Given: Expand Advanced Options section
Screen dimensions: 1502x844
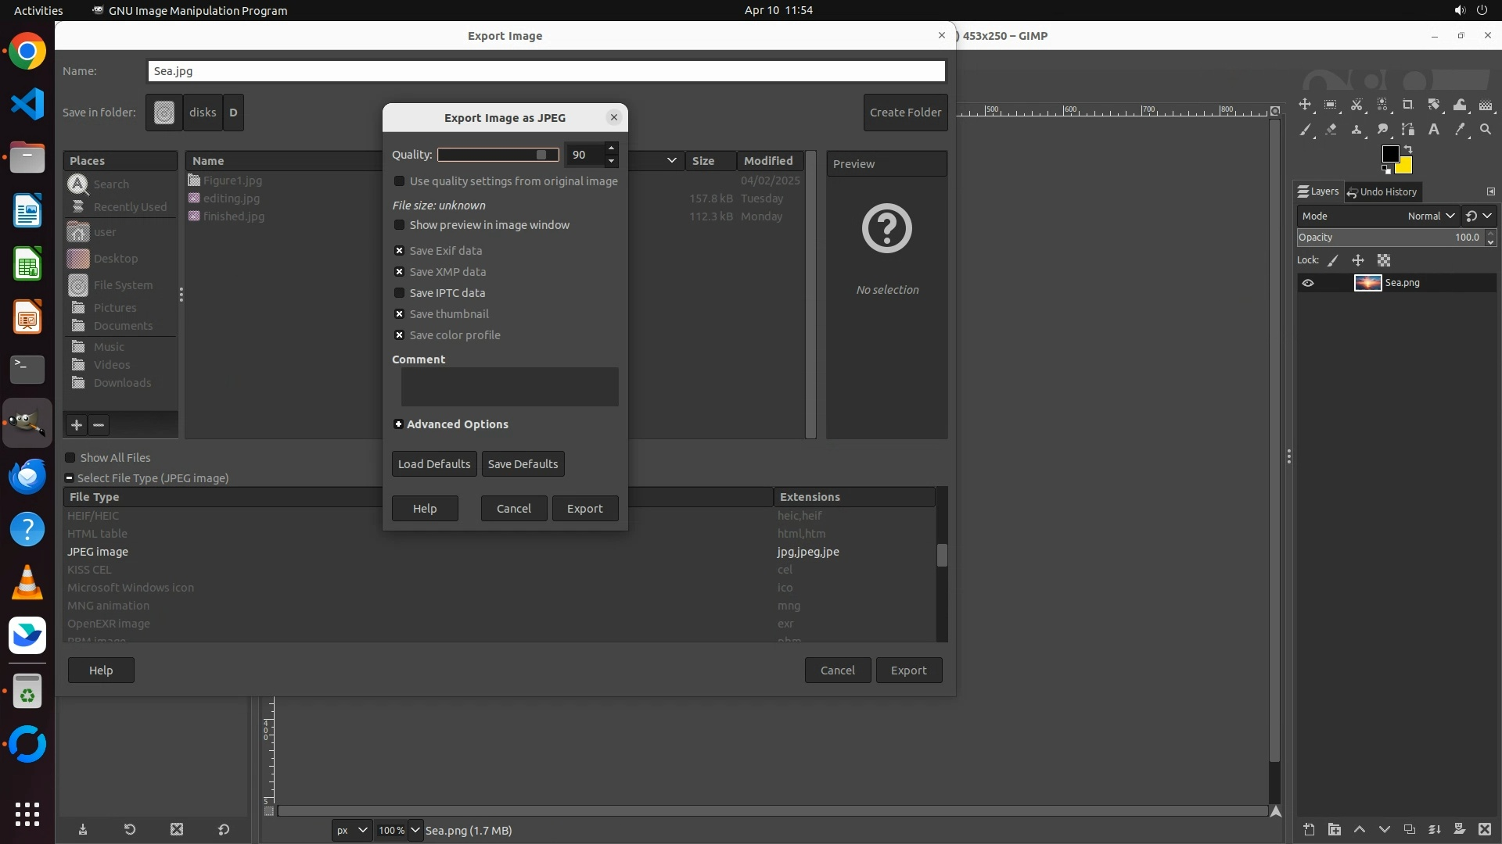Looking at the screenshot, I should [x=398, y=424].
